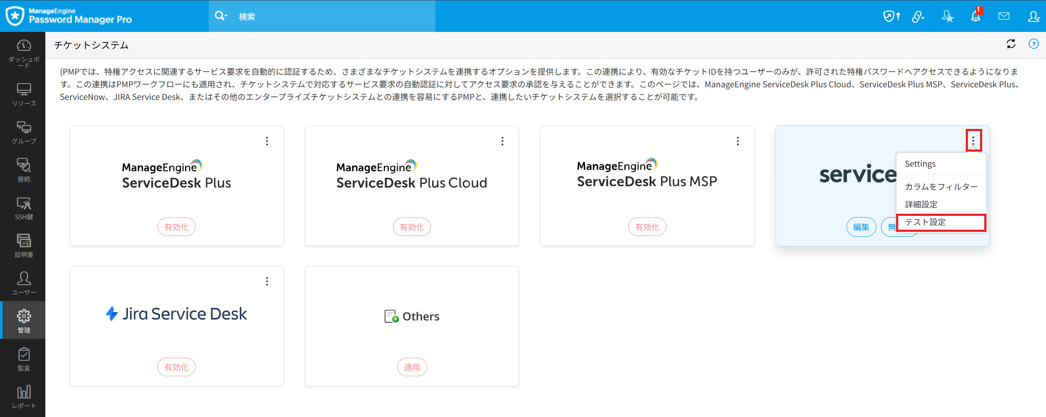Select カラムをフィルター menu entry

tap(941, 186)
